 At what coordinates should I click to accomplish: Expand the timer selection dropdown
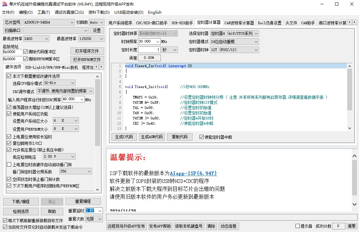click(x=235, y=33)
